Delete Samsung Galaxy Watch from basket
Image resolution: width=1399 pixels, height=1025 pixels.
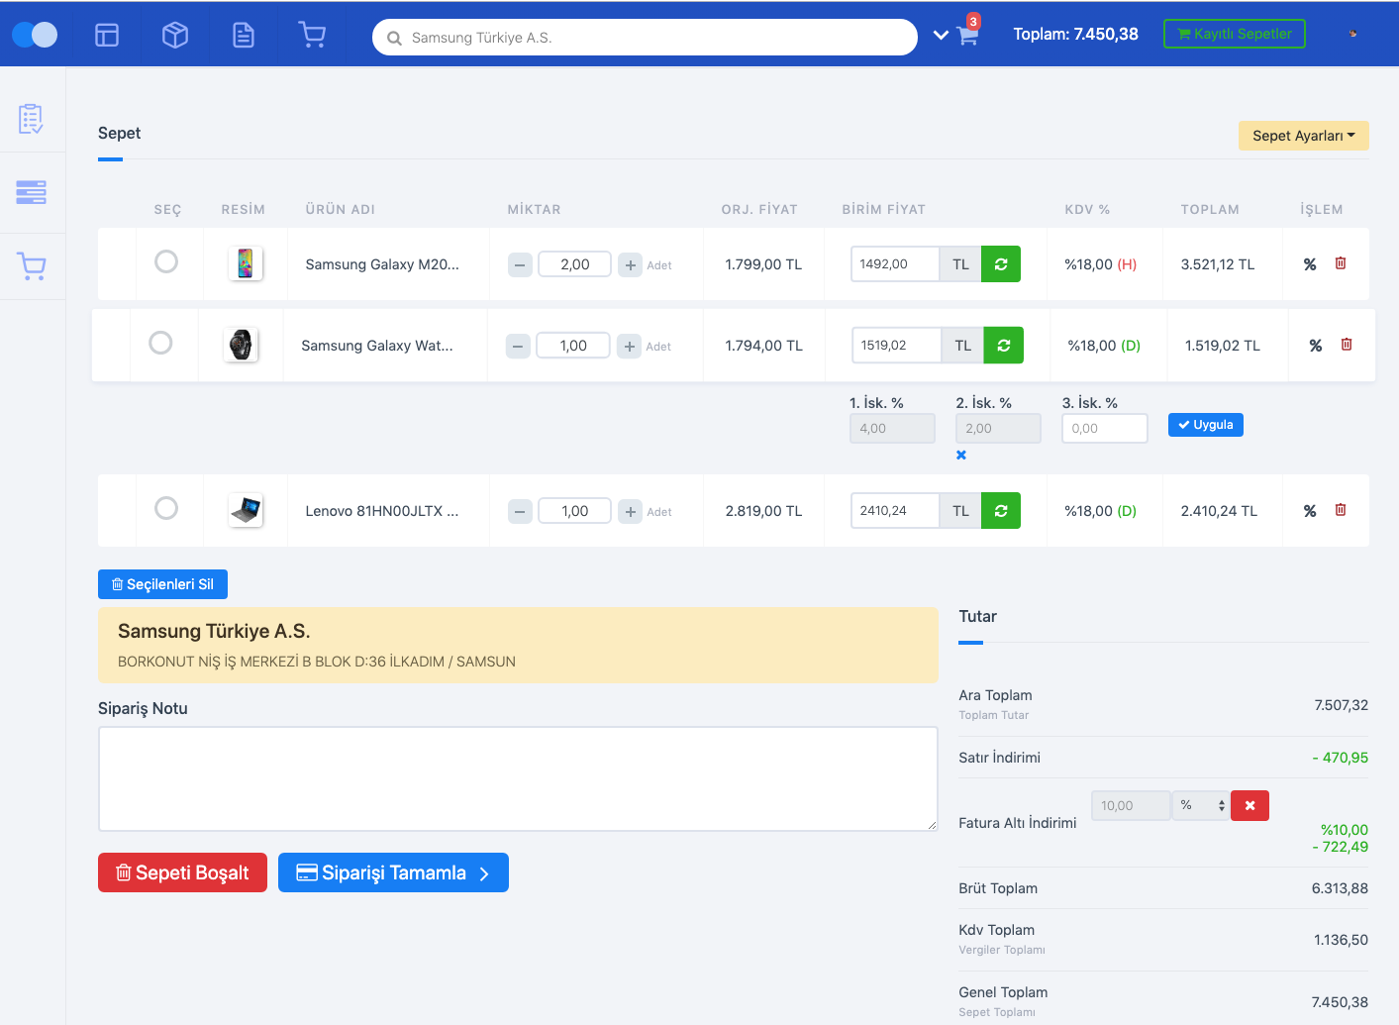[x=1347, y=345]
